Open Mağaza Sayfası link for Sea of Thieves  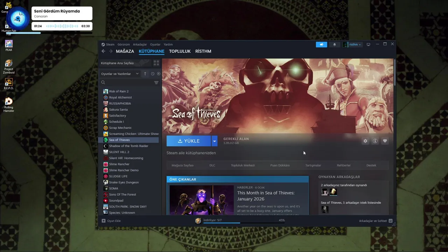click(x=183, y=165)
